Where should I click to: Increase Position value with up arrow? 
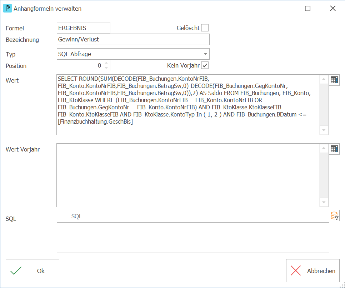[x=106, y=63]
